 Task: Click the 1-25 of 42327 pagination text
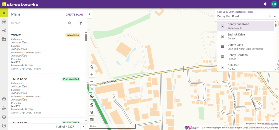[65, 127]
